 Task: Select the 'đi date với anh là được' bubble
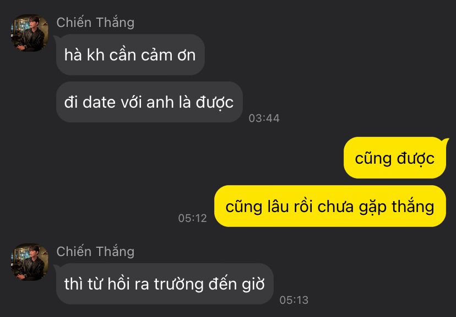point(149,102)
